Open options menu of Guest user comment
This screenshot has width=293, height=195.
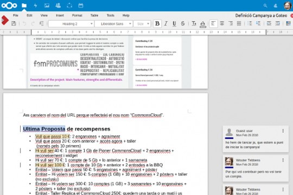click(x=283, y=131)
